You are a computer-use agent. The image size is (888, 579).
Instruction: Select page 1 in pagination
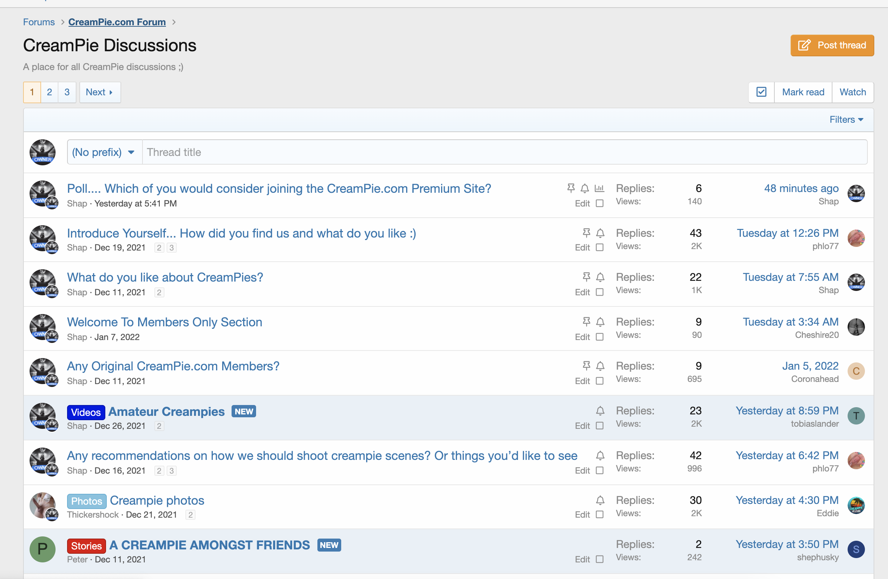pos(32,92)
